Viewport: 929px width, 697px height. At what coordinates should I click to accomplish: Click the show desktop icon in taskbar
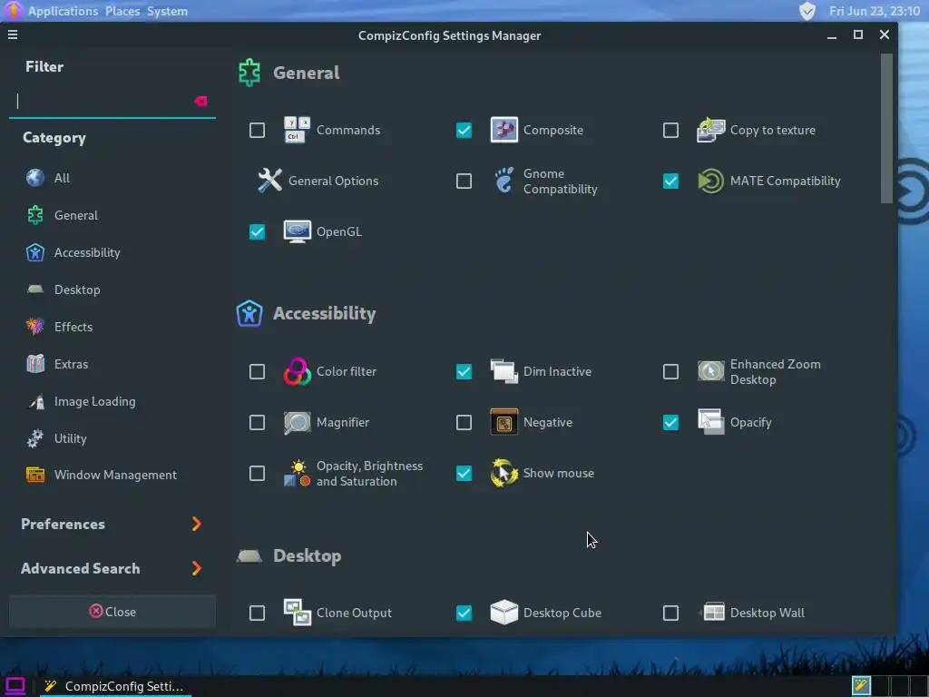tap(15, 686)
